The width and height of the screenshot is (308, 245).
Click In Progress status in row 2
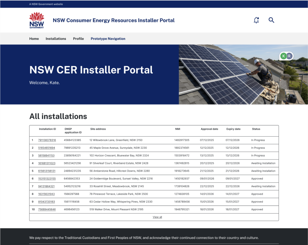click(258, 148)
